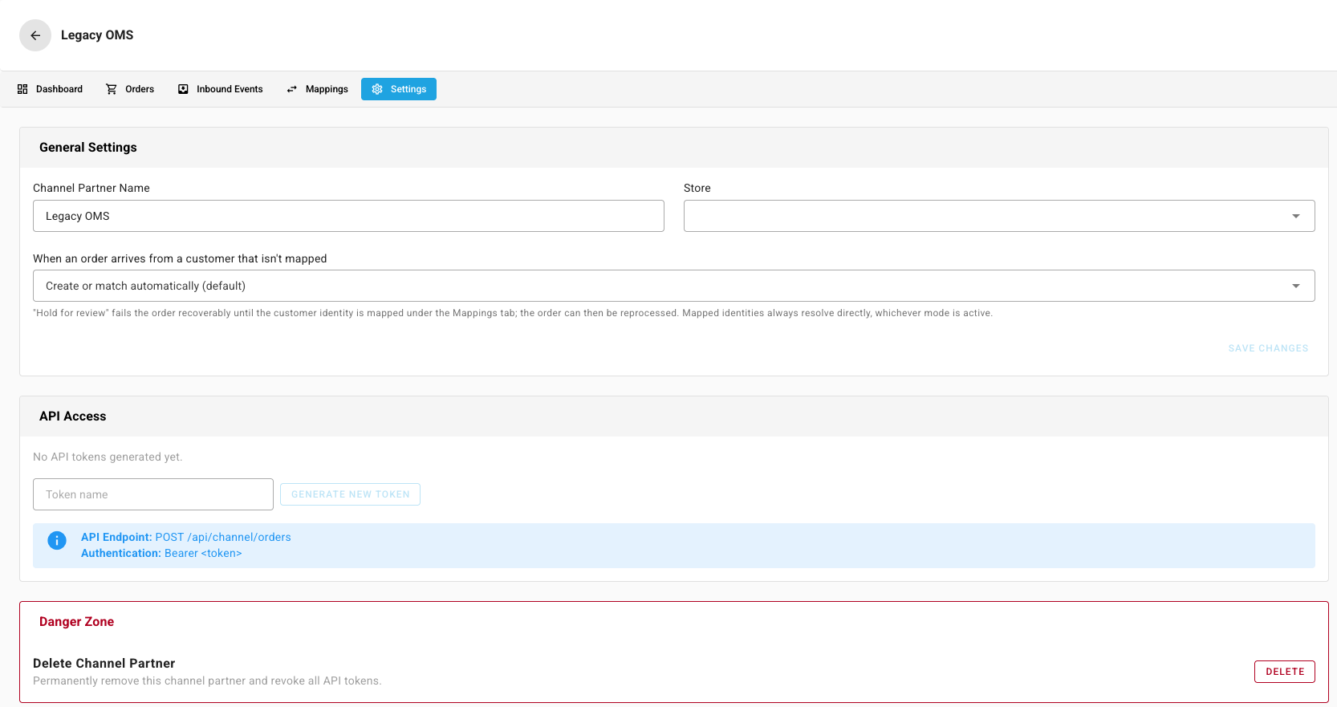1337x707 pixels.
Task: Click the back arrow next to Legacy OMS
Action: 35,35
